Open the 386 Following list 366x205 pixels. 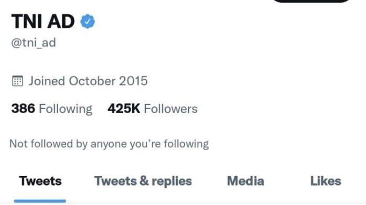pos(52,109)
